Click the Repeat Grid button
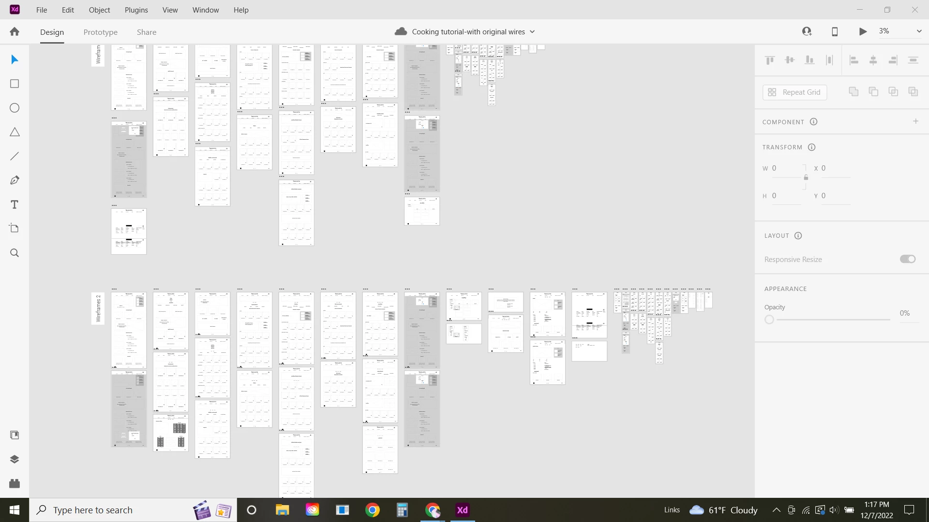The width and height of the screenshot is (929, 522). point(794,92)
